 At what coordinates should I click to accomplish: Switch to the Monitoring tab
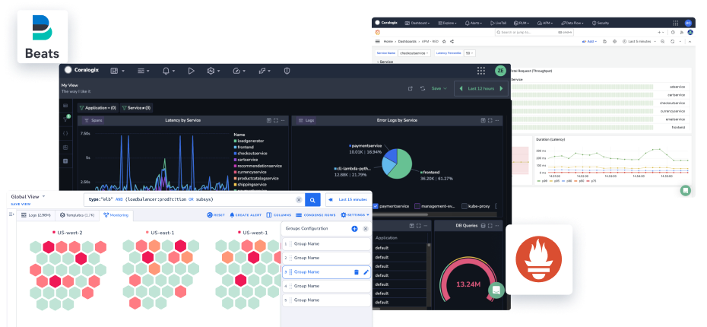[x=116, y=216]
